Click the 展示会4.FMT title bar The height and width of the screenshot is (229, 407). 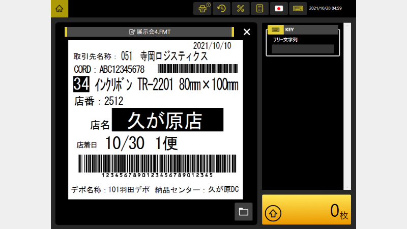[149, 32]
